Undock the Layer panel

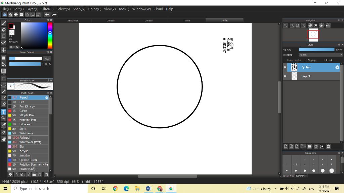pos(339,45)
